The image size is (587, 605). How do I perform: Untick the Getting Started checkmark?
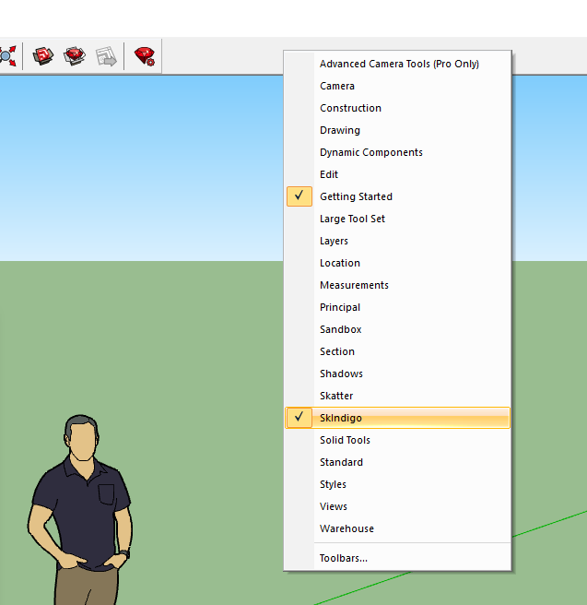coord(299,196)
